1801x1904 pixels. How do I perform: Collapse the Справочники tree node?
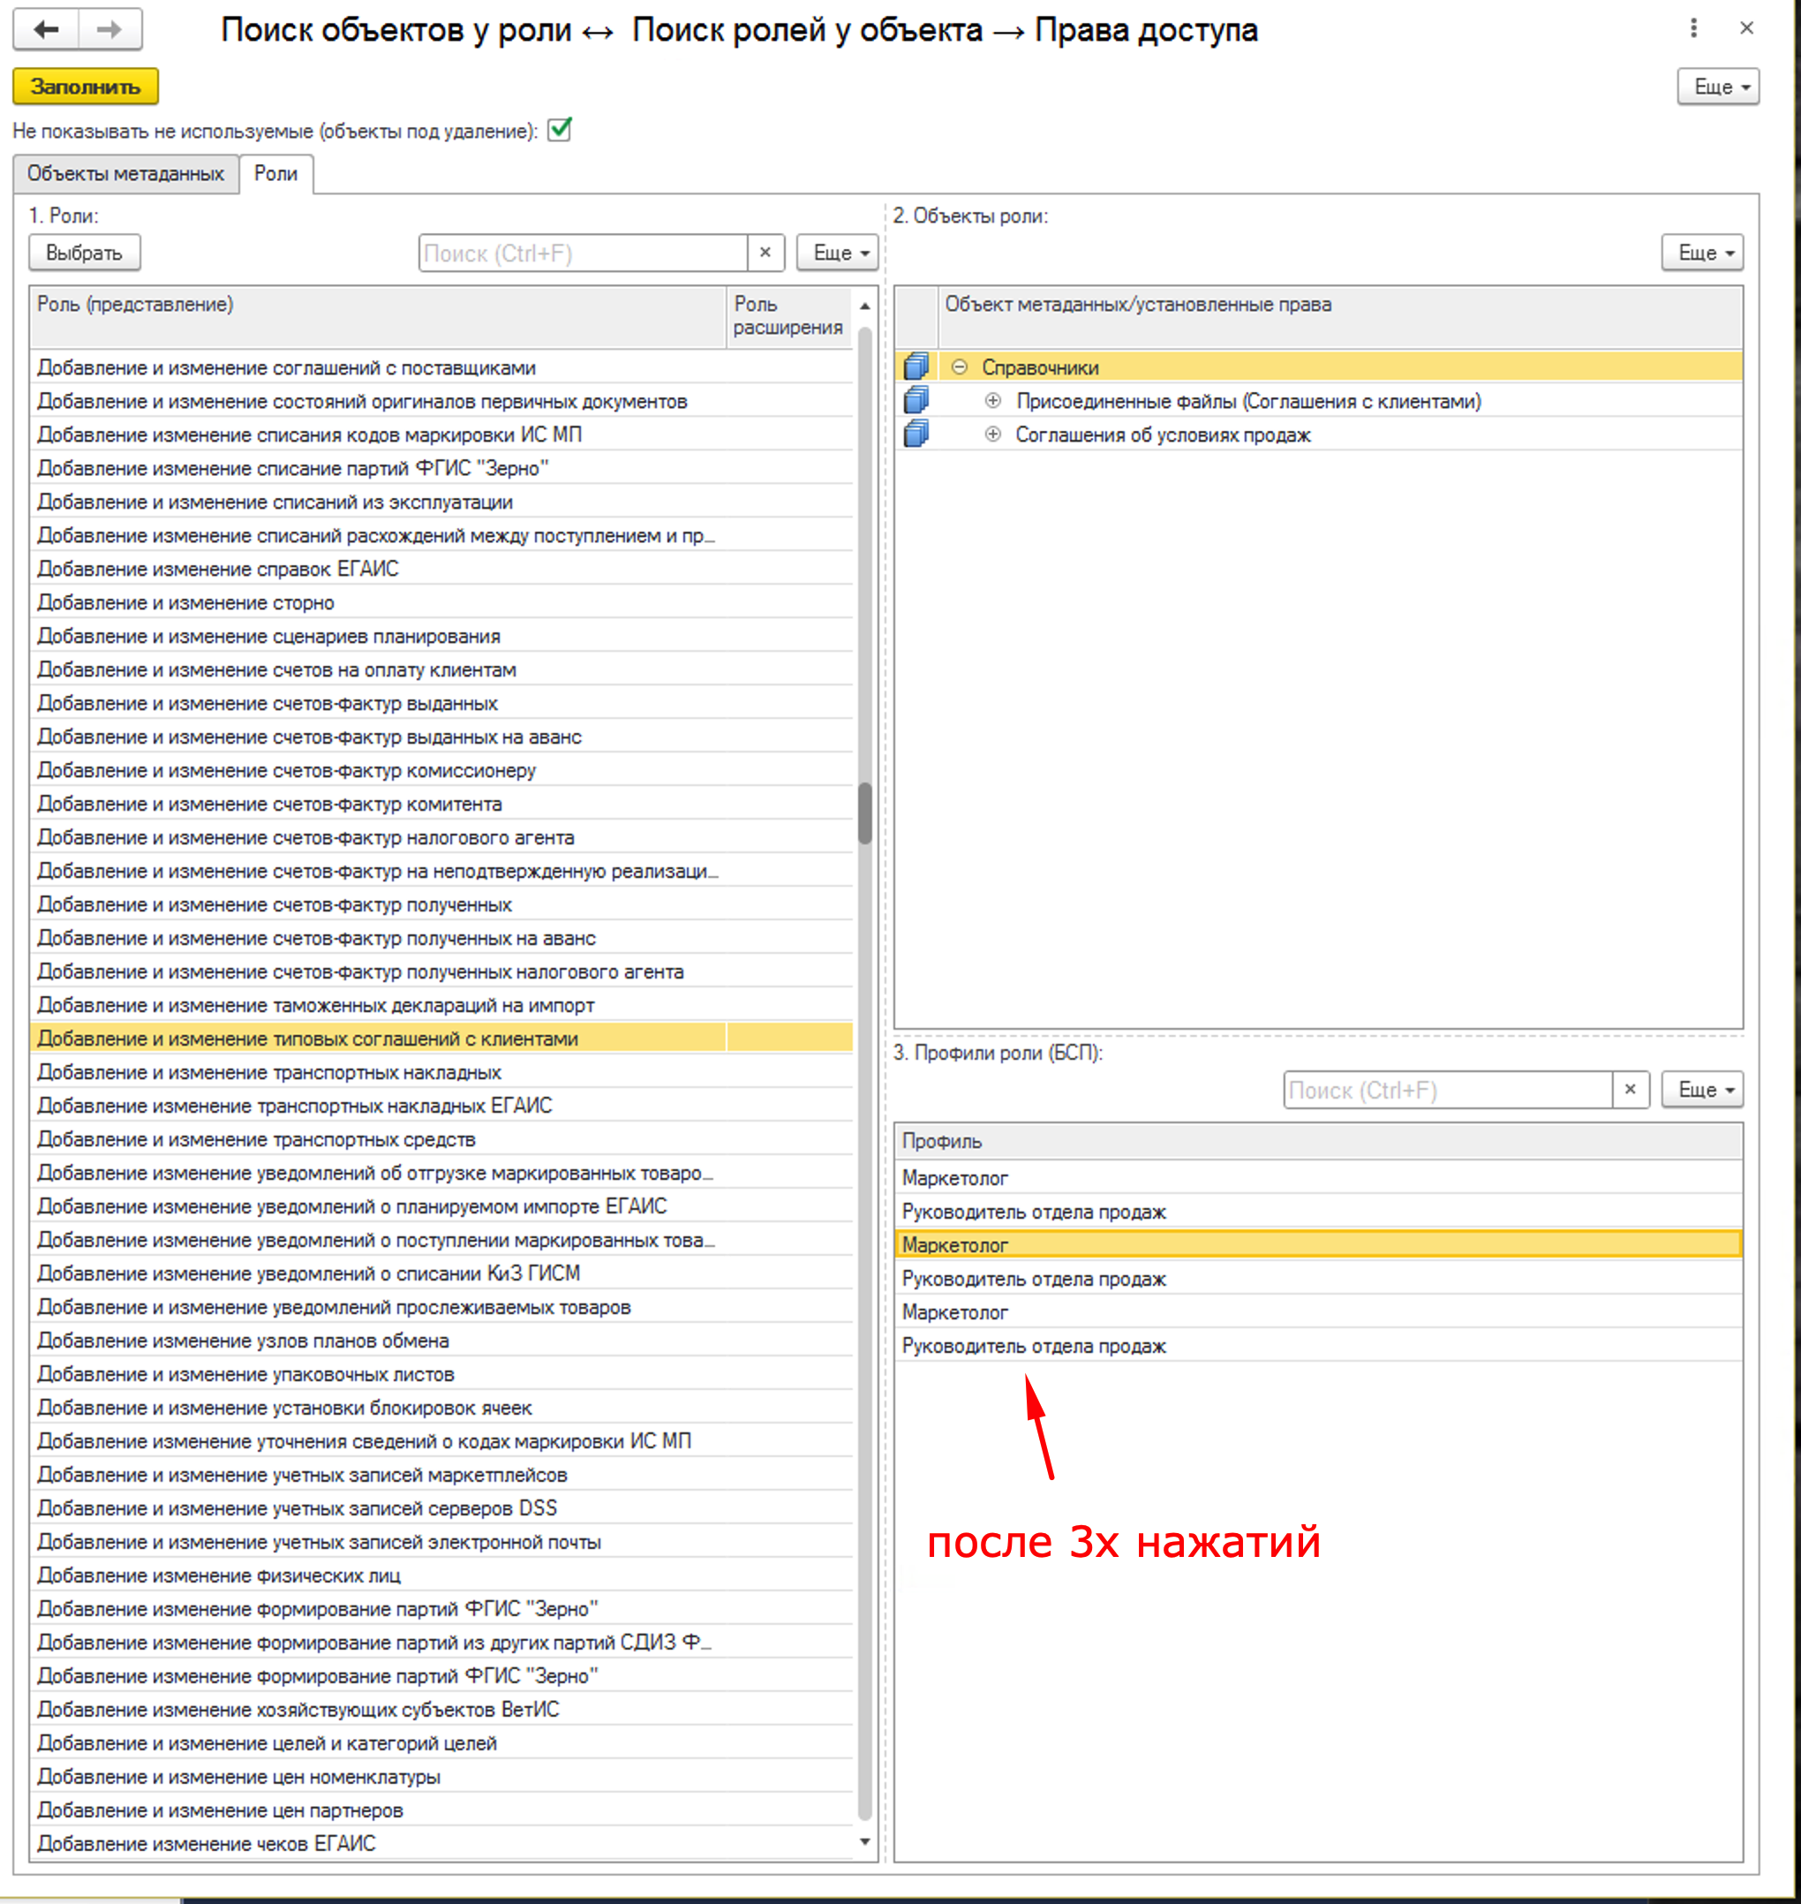(959, 366)
